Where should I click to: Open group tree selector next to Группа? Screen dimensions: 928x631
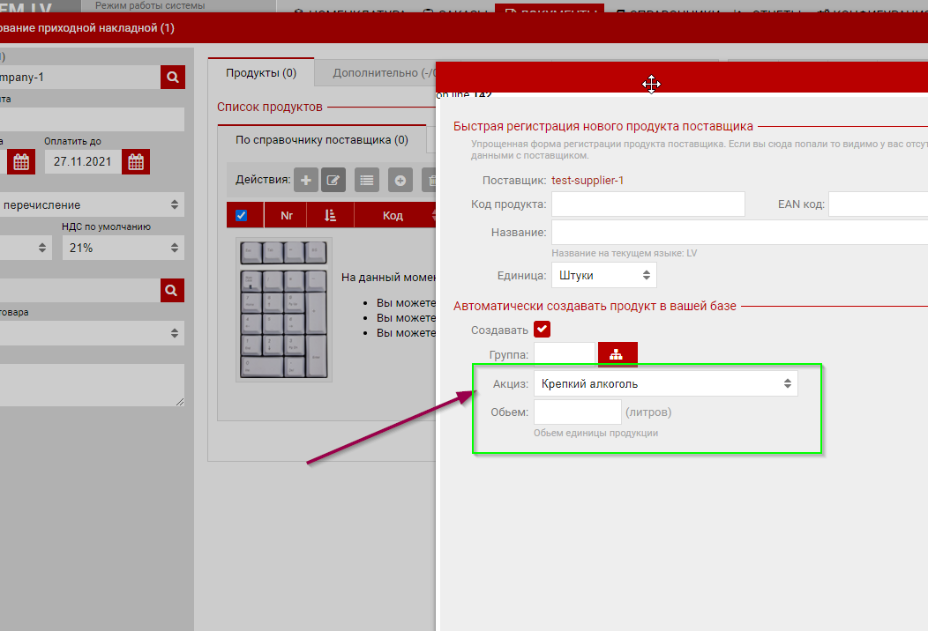pos(617,355)
